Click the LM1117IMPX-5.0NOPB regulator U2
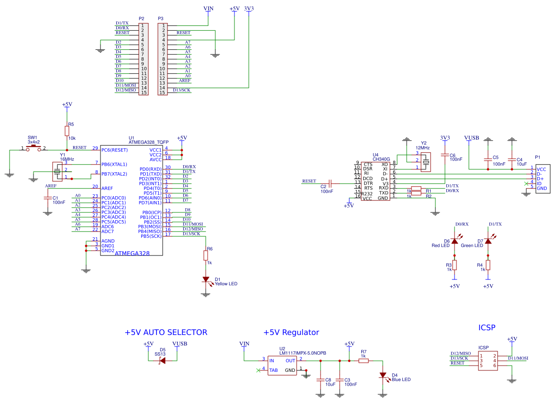 point(283,365)
